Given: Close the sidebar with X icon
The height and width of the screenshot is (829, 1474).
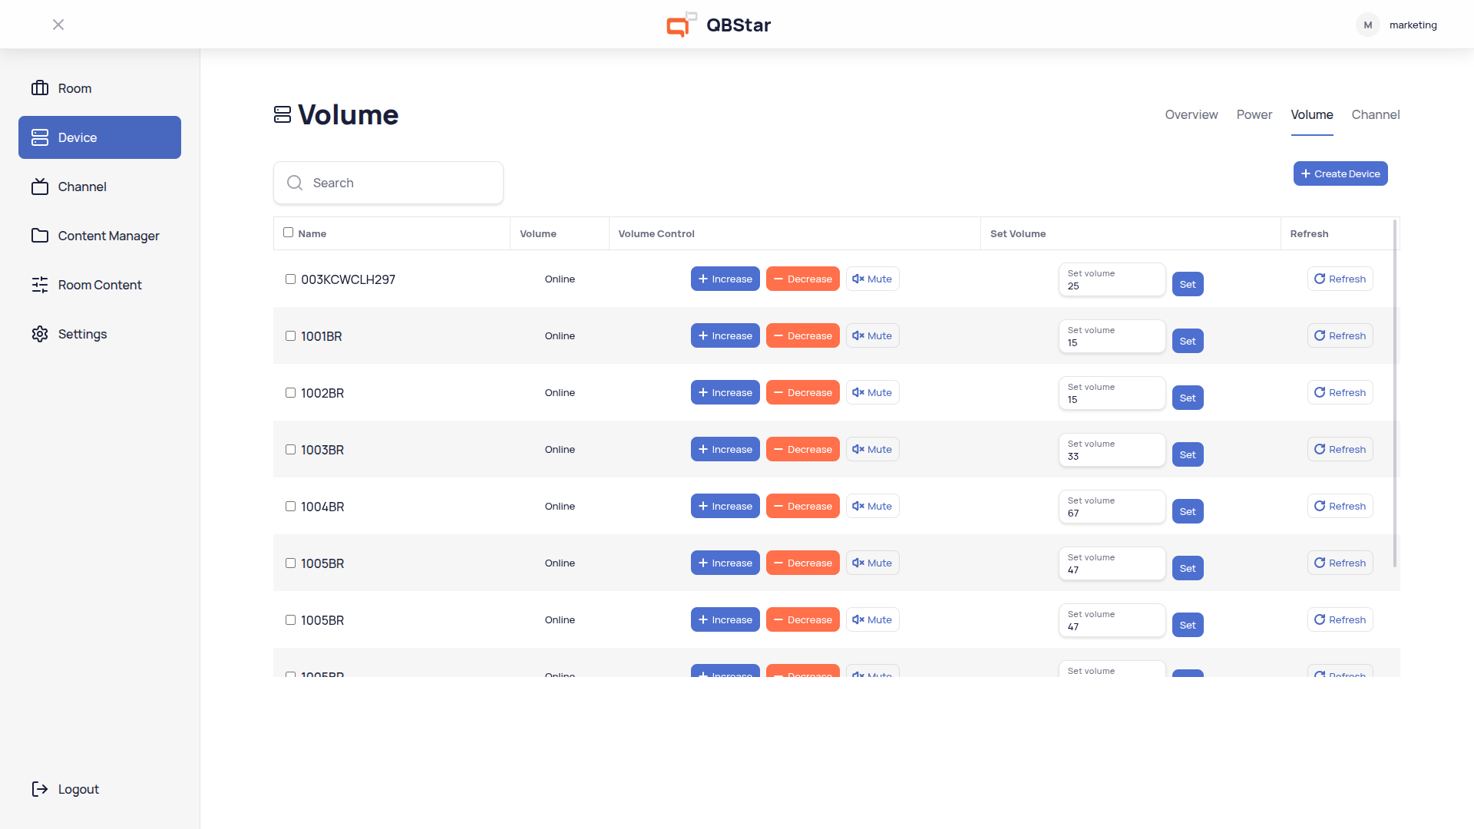Looking at the screenshot, I should pos(58,25).
